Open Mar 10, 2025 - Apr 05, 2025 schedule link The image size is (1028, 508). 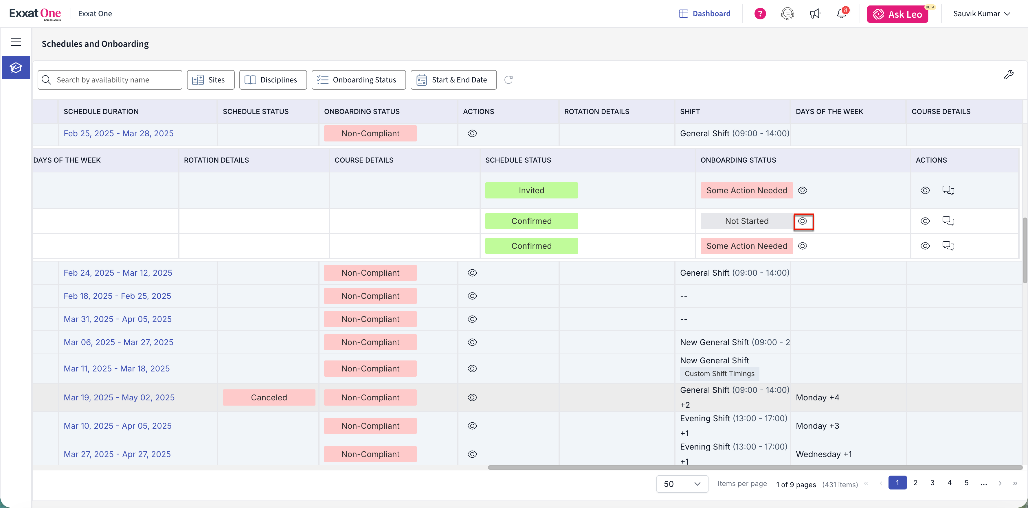pyautogui.click(x=117, y=426)
